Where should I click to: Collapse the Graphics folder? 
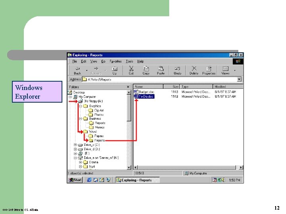tap(80, 106)
